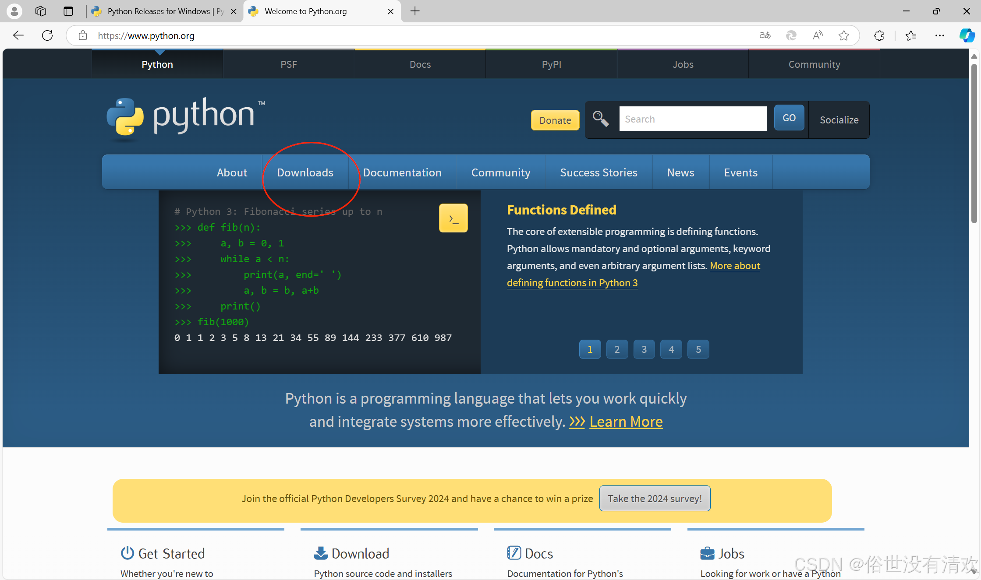Click the magnifying glass search icon

[600, 119]
